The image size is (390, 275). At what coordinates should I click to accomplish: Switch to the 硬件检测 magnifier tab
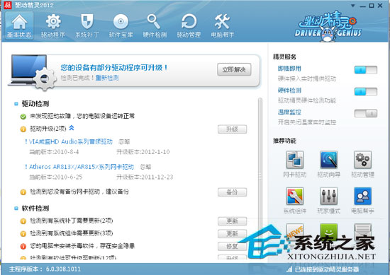[x=155, y=26]
